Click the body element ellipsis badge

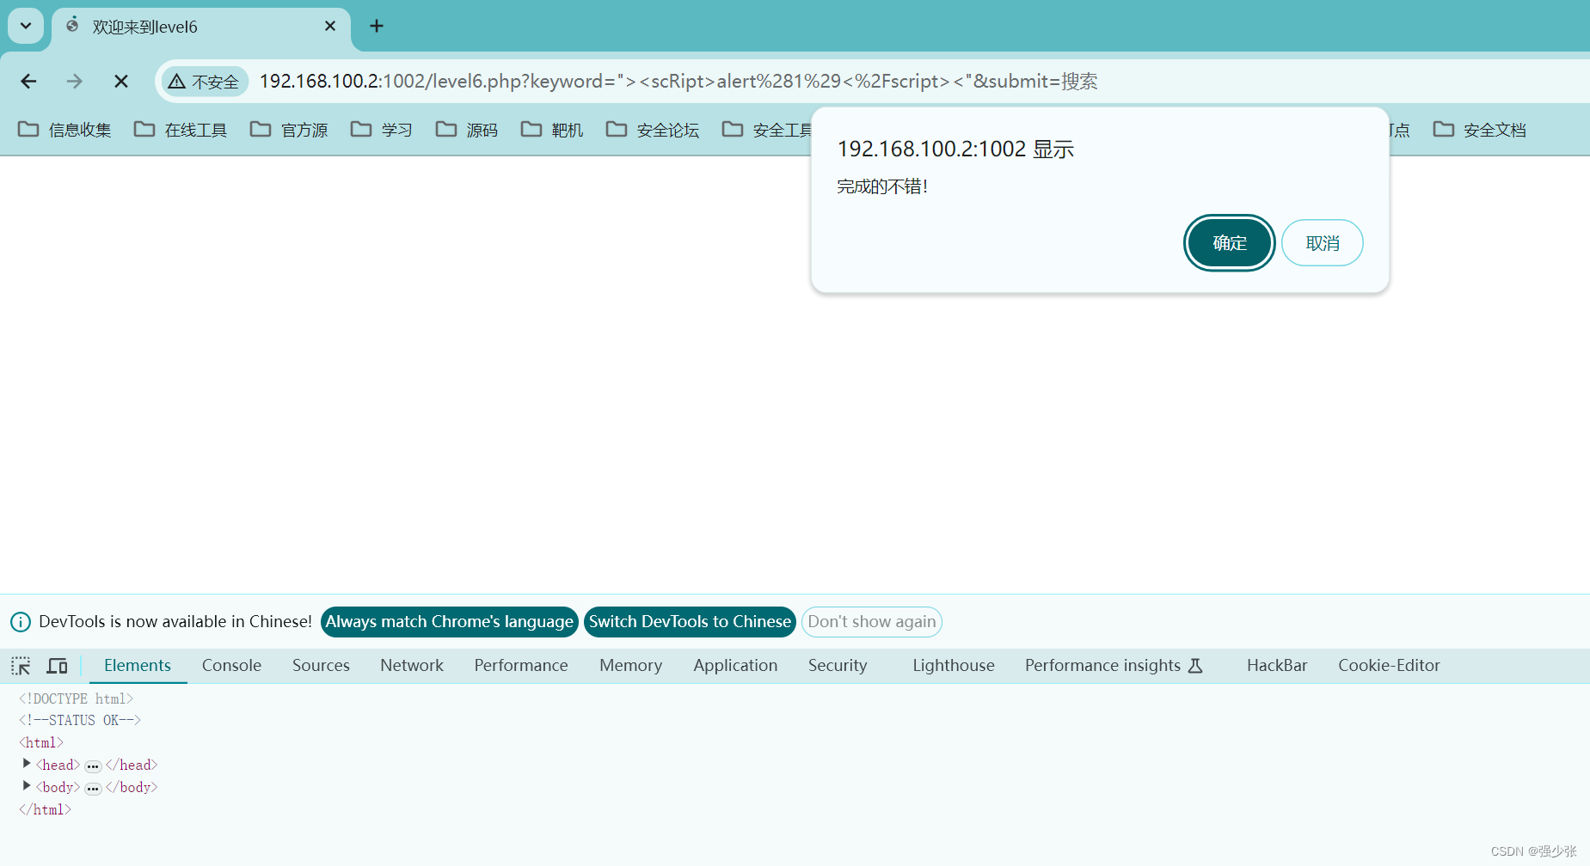(x=93, y=789)
